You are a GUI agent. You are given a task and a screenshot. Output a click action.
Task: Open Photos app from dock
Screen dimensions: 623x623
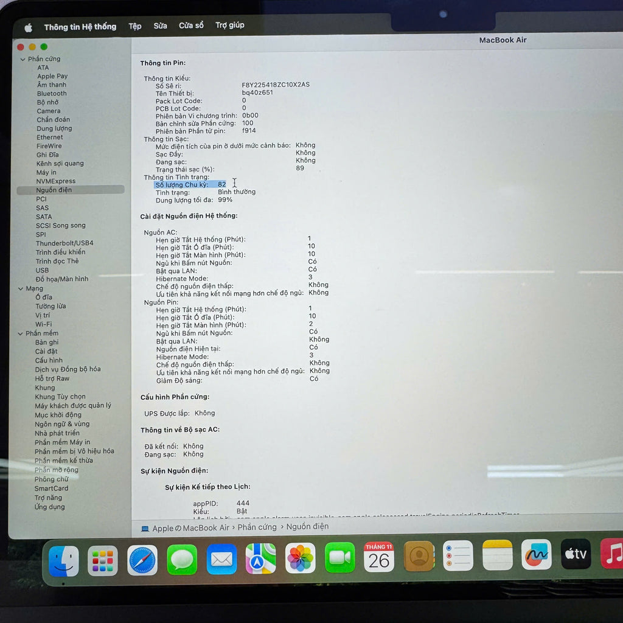[301, 558]
